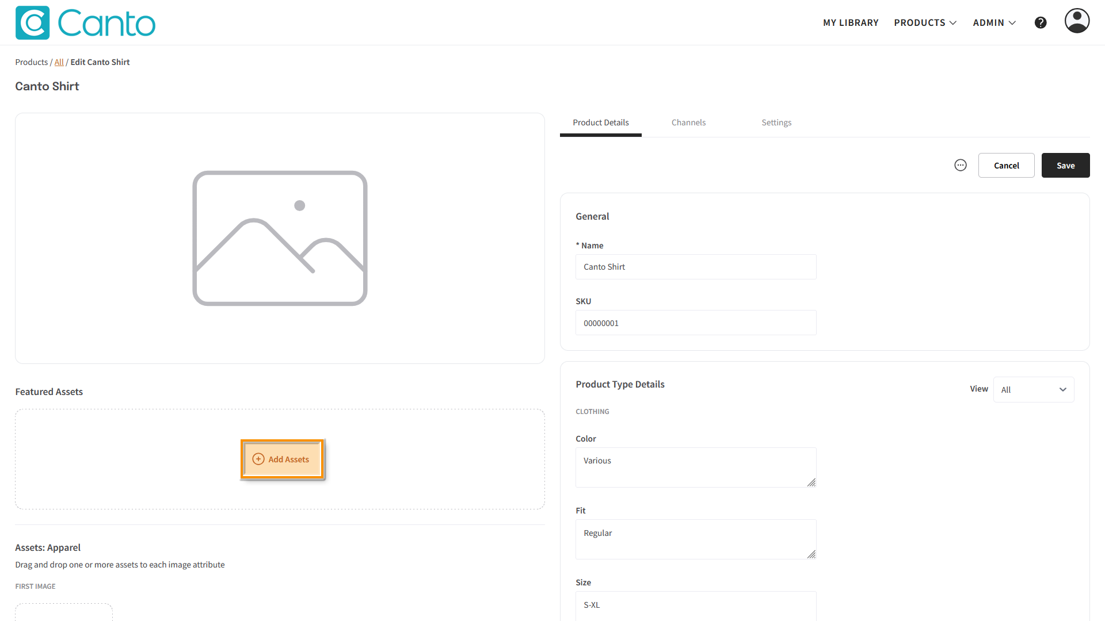Click the Featured Assets heading
Viewport: 1105px width, 621px height.
pyautogui.click(x=49, y=392)
